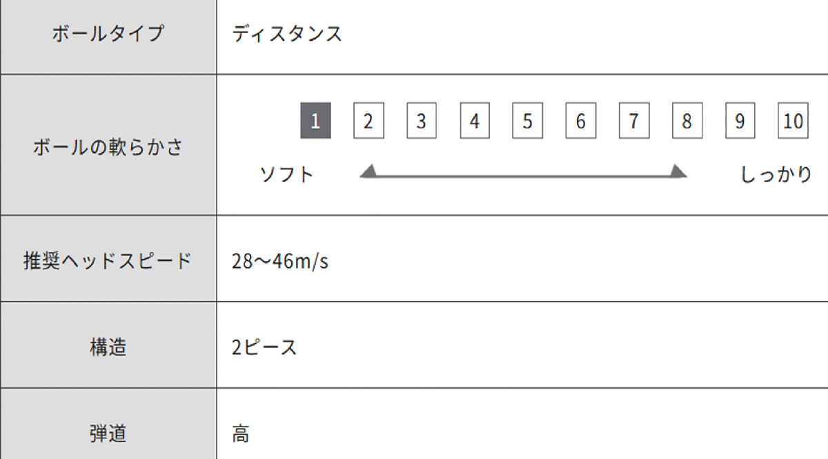Select softness level 10 box
Screen dimensions: 828x459
[793, 121]
